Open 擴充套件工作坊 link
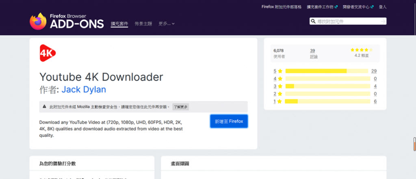 (x=320, y=7)
